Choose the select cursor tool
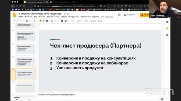181x101 pixels. (41, 21)
